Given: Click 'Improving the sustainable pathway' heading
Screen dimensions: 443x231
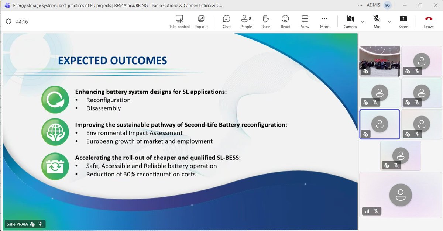Looking at the screenshot, I should click(181, 125).
